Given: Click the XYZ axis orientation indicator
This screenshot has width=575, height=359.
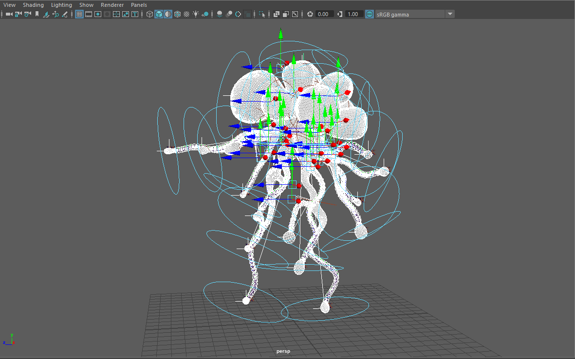Looking at the screenshot, I should 9,340.
